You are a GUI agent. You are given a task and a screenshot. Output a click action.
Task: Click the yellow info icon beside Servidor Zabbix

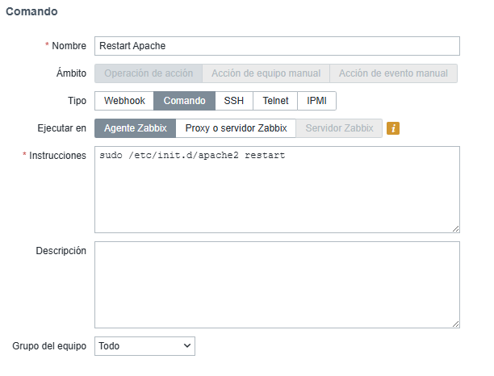(394, 128)
